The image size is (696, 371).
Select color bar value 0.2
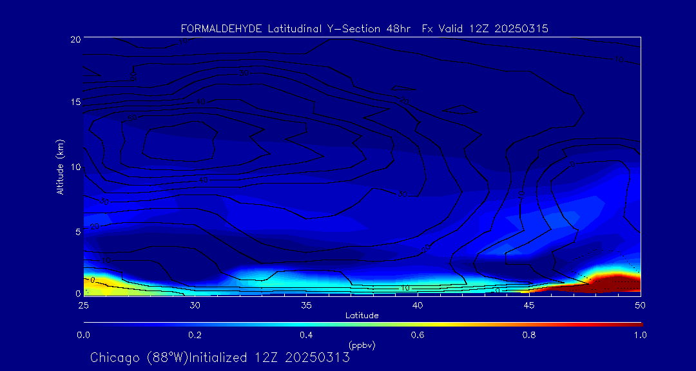click(x=195, y=335)
